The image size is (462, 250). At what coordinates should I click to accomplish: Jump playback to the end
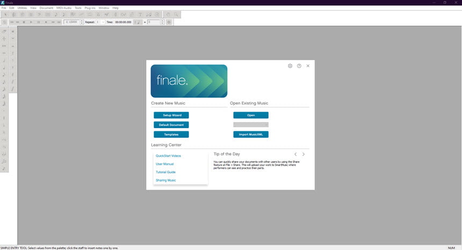tap(59, 22)
